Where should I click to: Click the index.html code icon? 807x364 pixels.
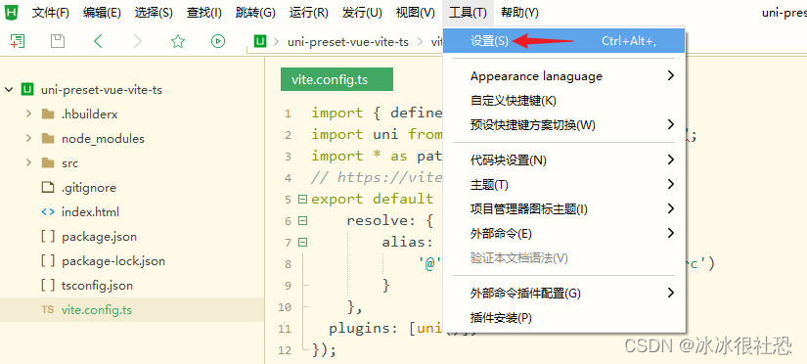(48, 211)
